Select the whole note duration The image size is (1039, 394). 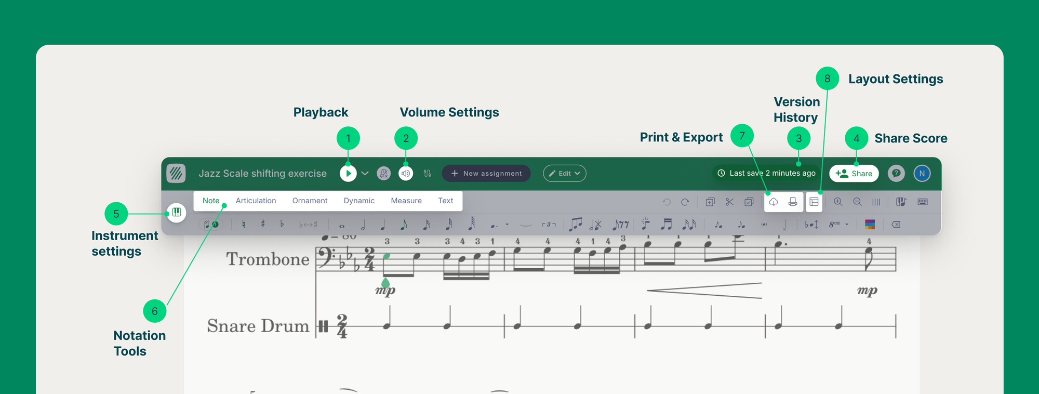tap(342, 226)
